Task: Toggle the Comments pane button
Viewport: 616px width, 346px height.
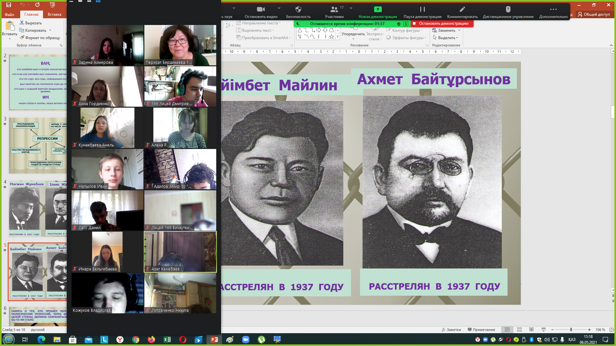Action: pyautogui.click(x=481, y=330)
